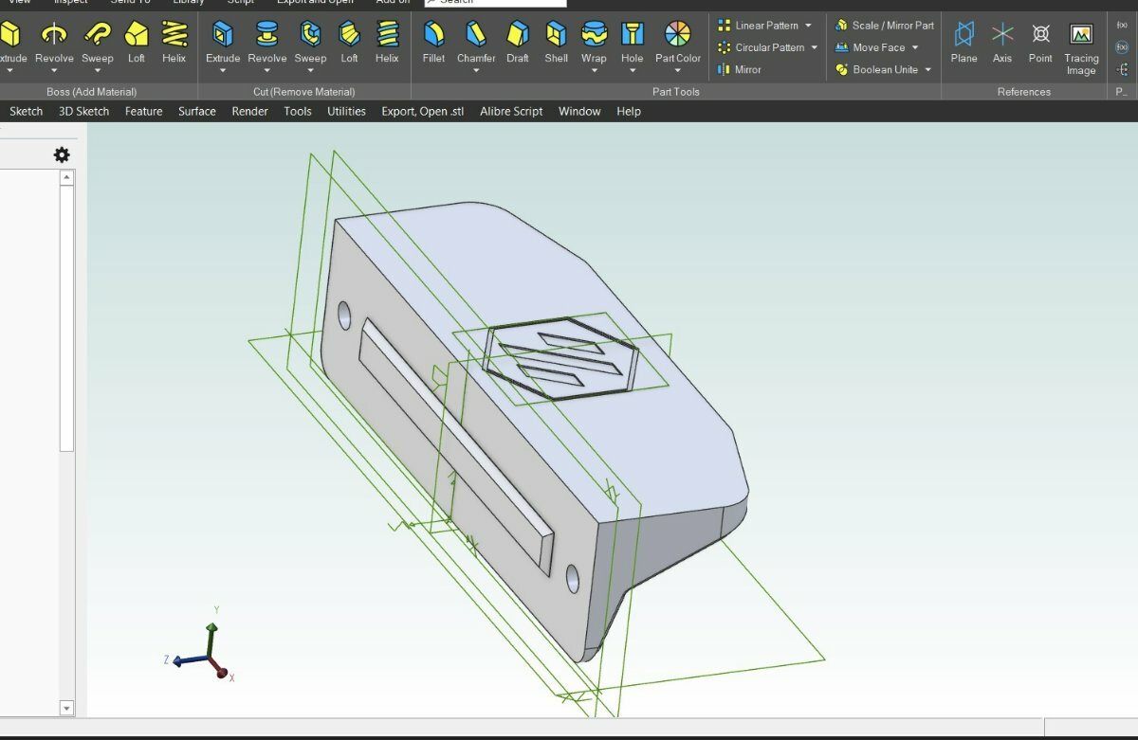The height and width of the screenshot is (740, 1138).
Task: Open the Help menu
Action: coord(629,111)
